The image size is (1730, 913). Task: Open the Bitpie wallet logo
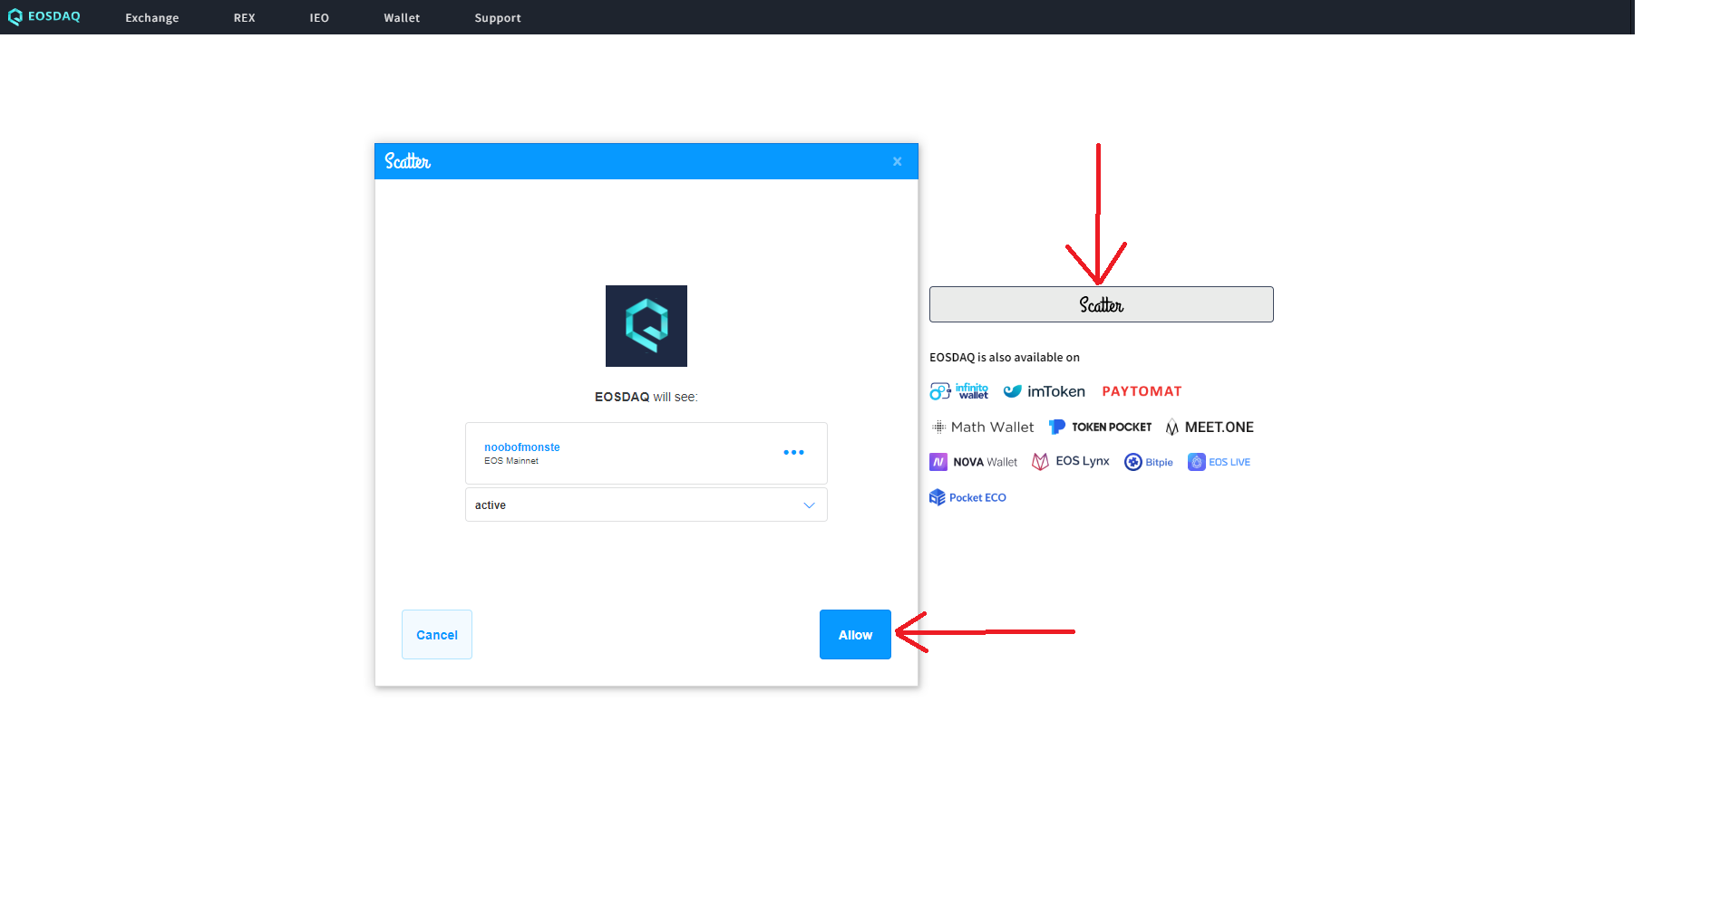click(x=1149, y=462)
